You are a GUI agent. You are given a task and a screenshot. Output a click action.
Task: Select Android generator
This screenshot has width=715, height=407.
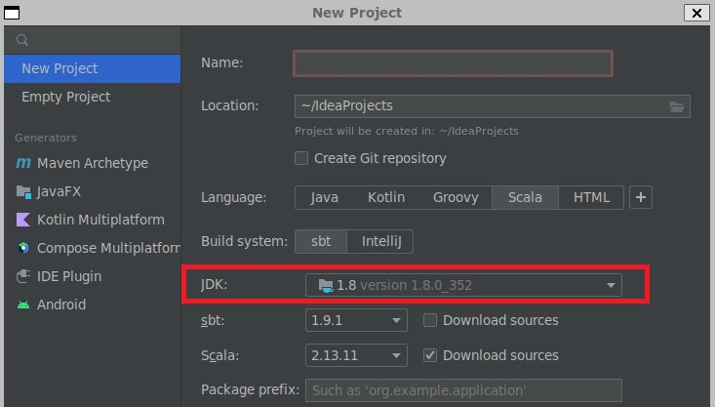pyautogui.click(x=92, y=305)
